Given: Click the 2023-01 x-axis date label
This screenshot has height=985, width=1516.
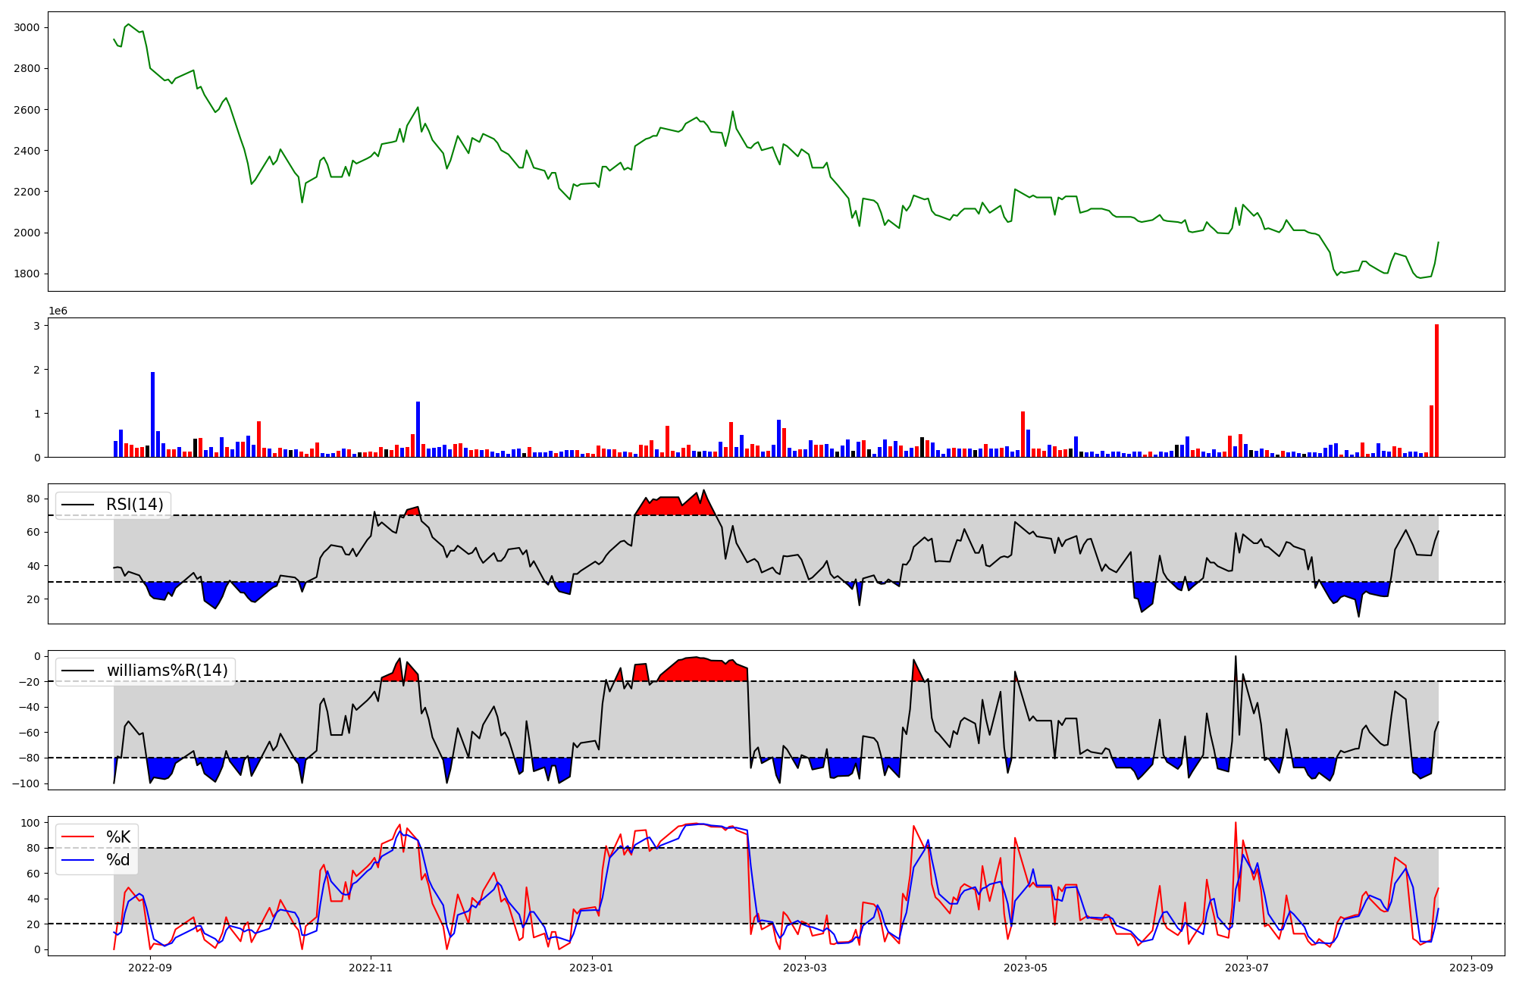Looking at the screenshot, I should pos(591,968).
